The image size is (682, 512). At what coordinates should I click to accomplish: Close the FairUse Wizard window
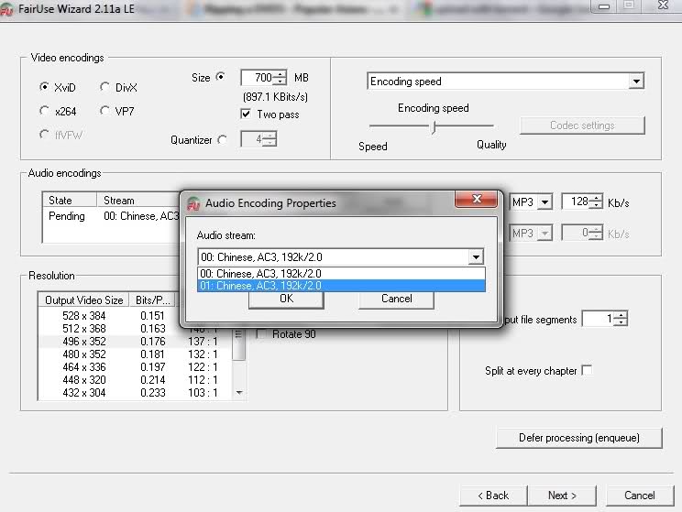663,5
